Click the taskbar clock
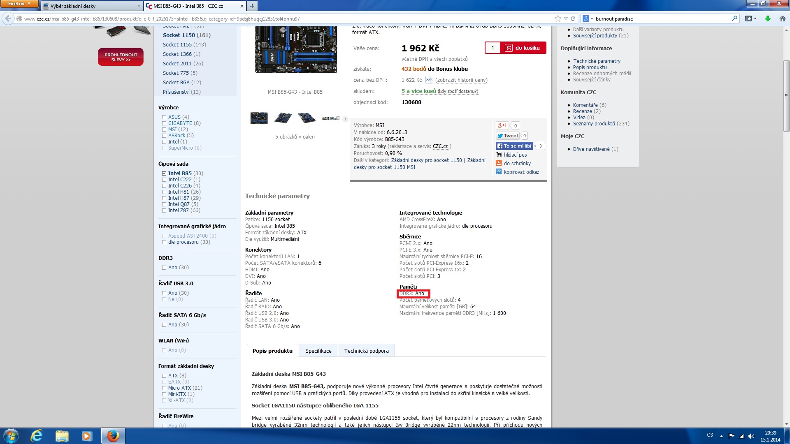 770,436
